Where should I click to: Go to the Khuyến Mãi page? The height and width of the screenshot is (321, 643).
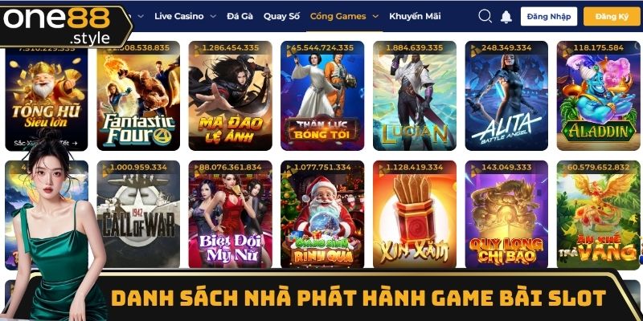[x=415, y=16]
